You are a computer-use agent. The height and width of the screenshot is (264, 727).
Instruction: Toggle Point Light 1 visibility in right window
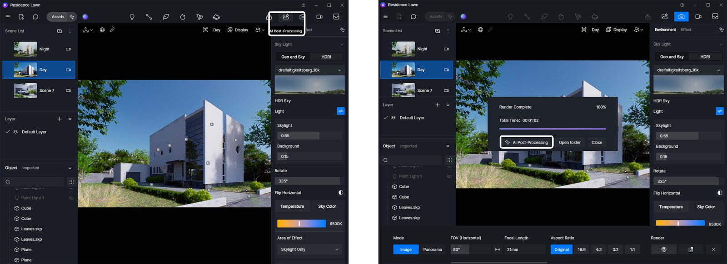(x=449, y=176)
